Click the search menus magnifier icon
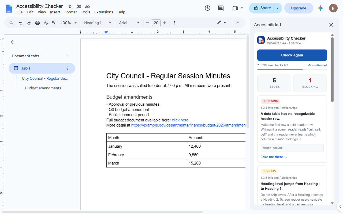This screenshot has height=214, width=343. 12,23
